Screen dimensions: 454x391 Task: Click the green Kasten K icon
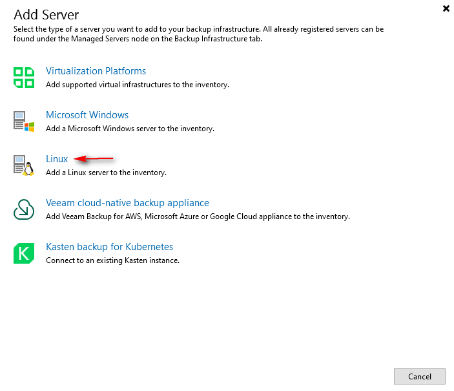point(24,253)
